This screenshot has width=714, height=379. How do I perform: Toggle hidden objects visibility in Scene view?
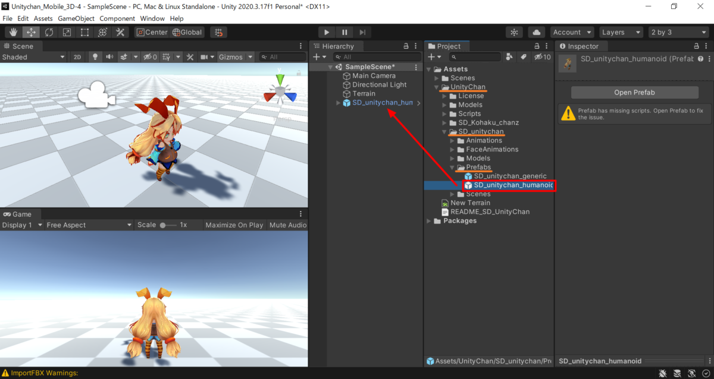(149, 57)
